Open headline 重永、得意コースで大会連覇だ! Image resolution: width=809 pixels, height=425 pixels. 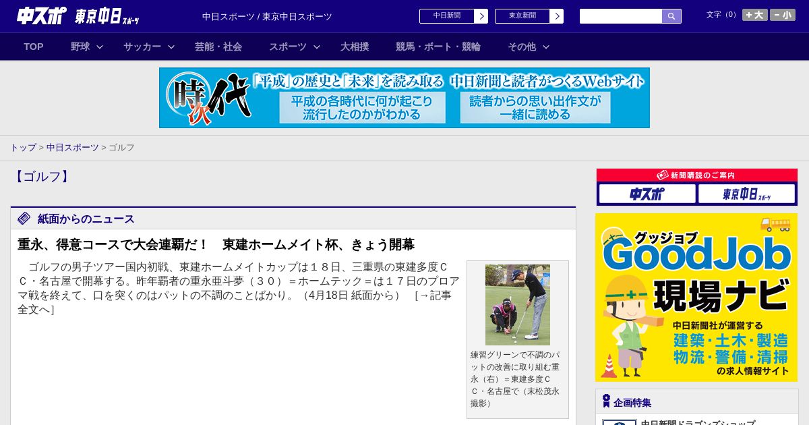tap(216, 244)
